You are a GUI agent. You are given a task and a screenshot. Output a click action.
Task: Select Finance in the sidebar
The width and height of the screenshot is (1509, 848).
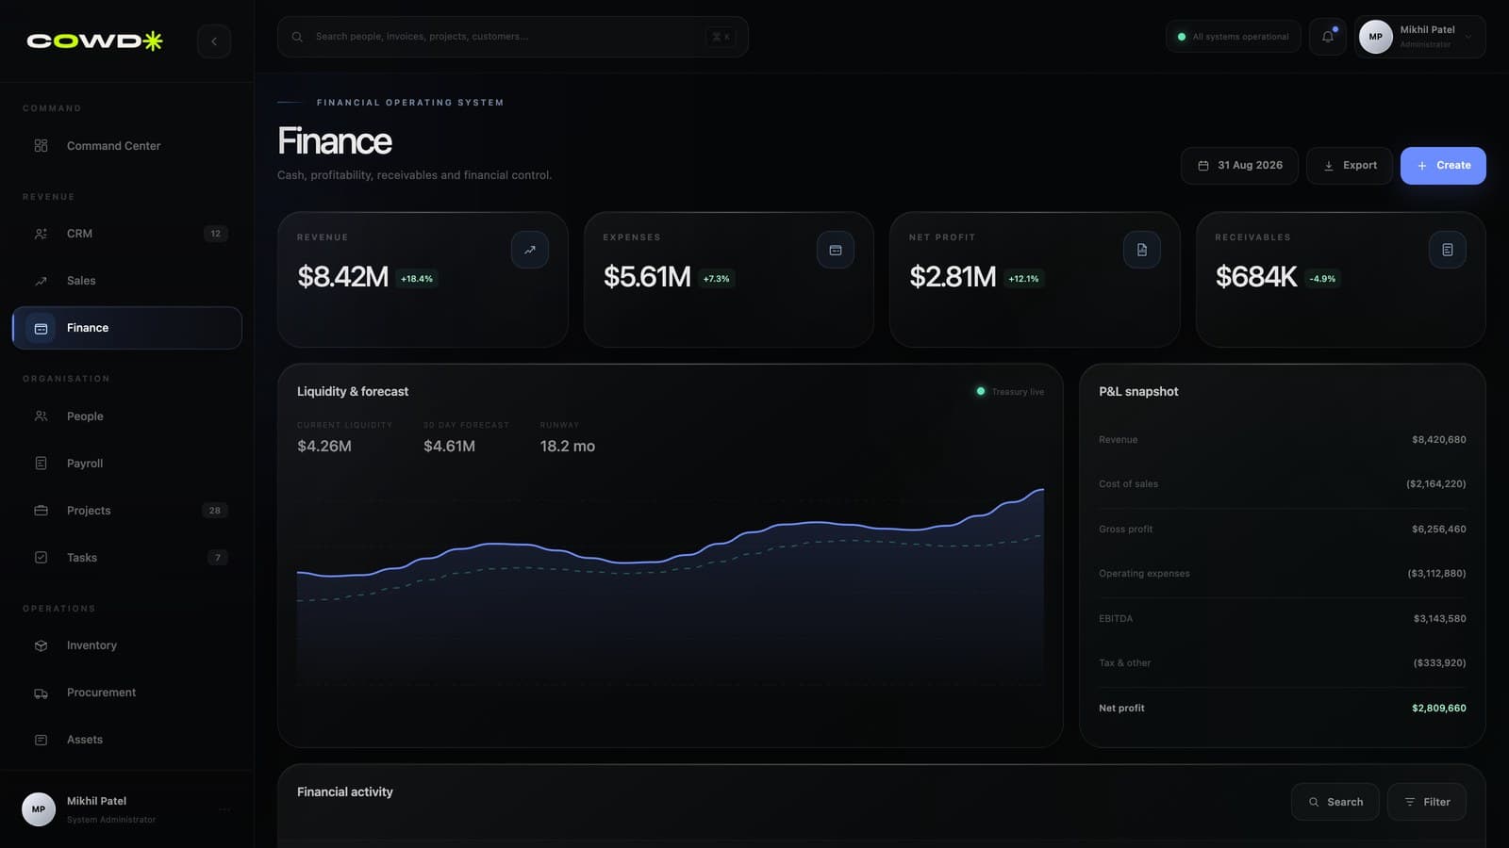coord(127,328)
